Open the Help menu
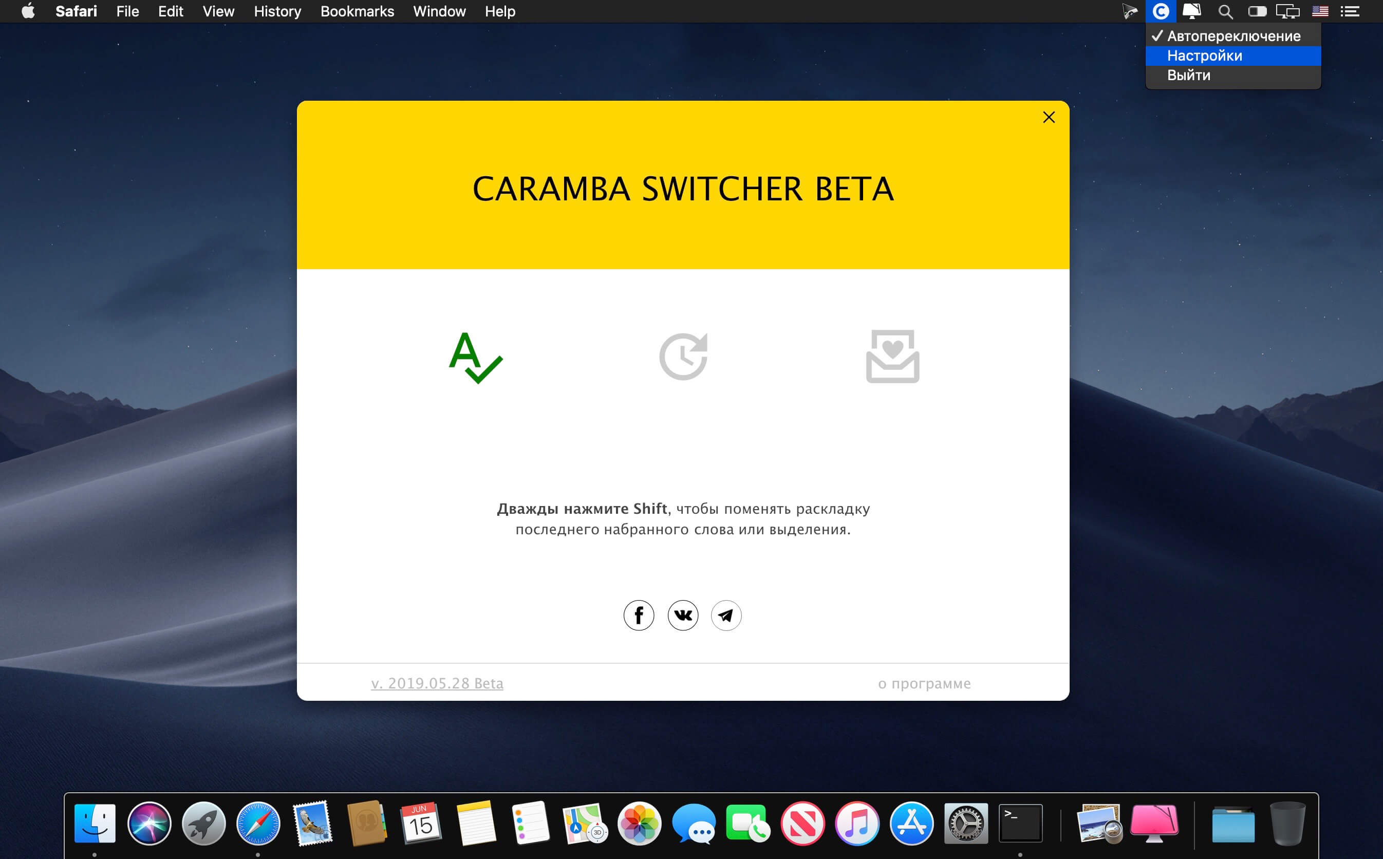 click(500, 11)
